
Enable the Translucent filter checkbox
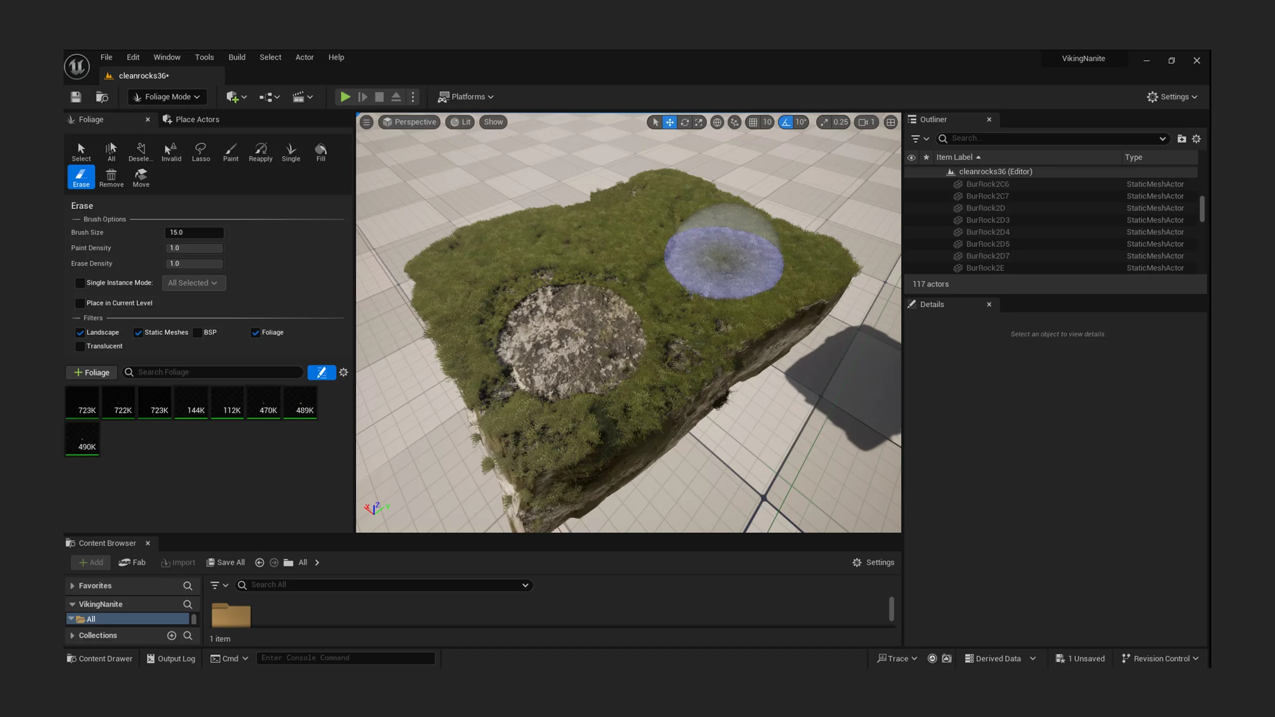coord(80,347)
